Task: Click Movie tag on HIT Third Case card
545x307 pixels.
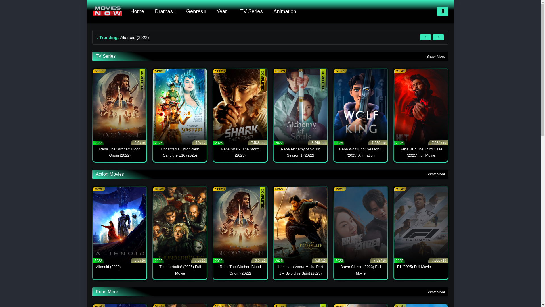Action: coord(400,71)
